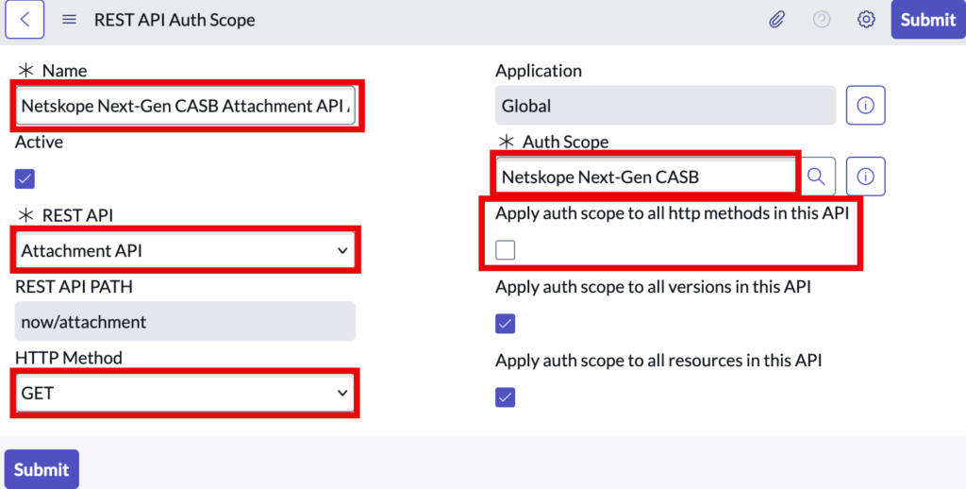Screen dimensions: 966x489
Task: Enable apply auth scope to all http methods
Action: 506,250
